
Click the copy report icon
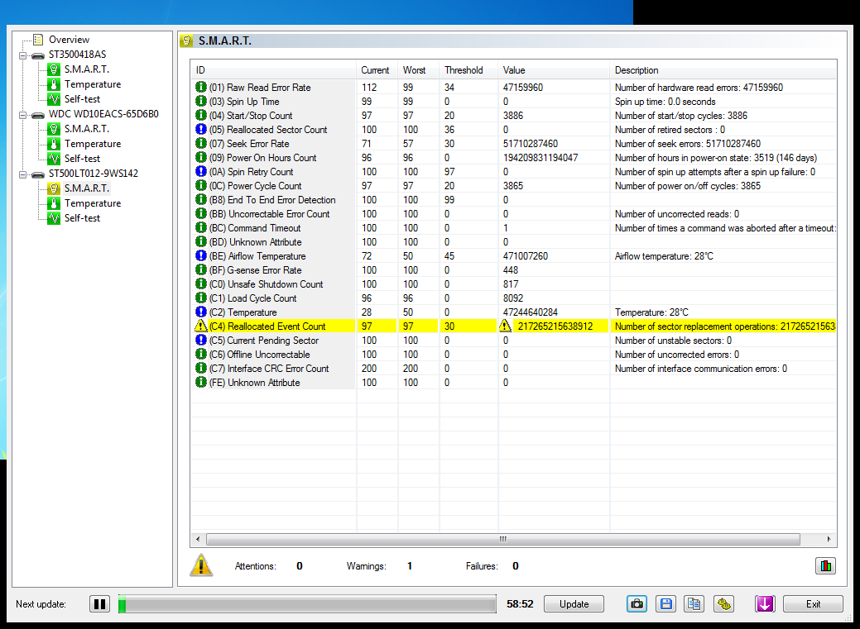pyautogui.click(x=694, y=604)
